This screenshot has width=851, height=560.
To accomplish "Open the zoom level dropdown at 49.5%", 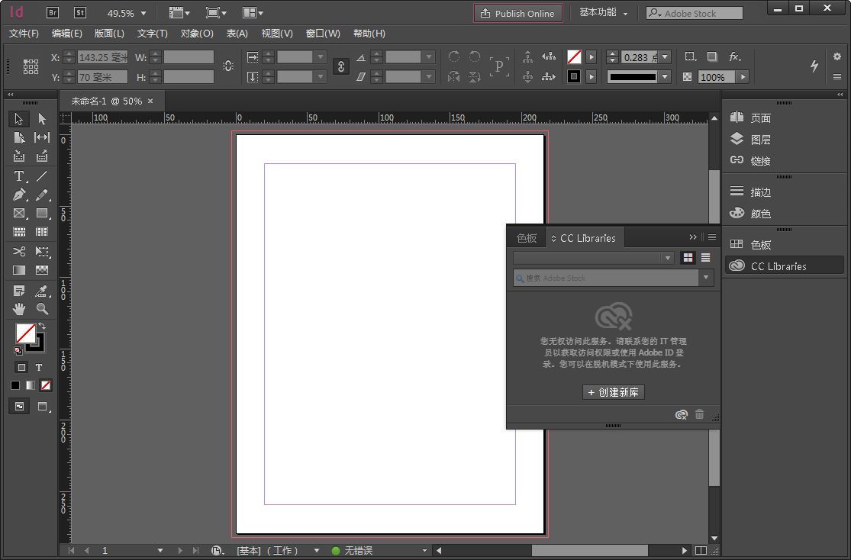I will click(x=143, y=14).
